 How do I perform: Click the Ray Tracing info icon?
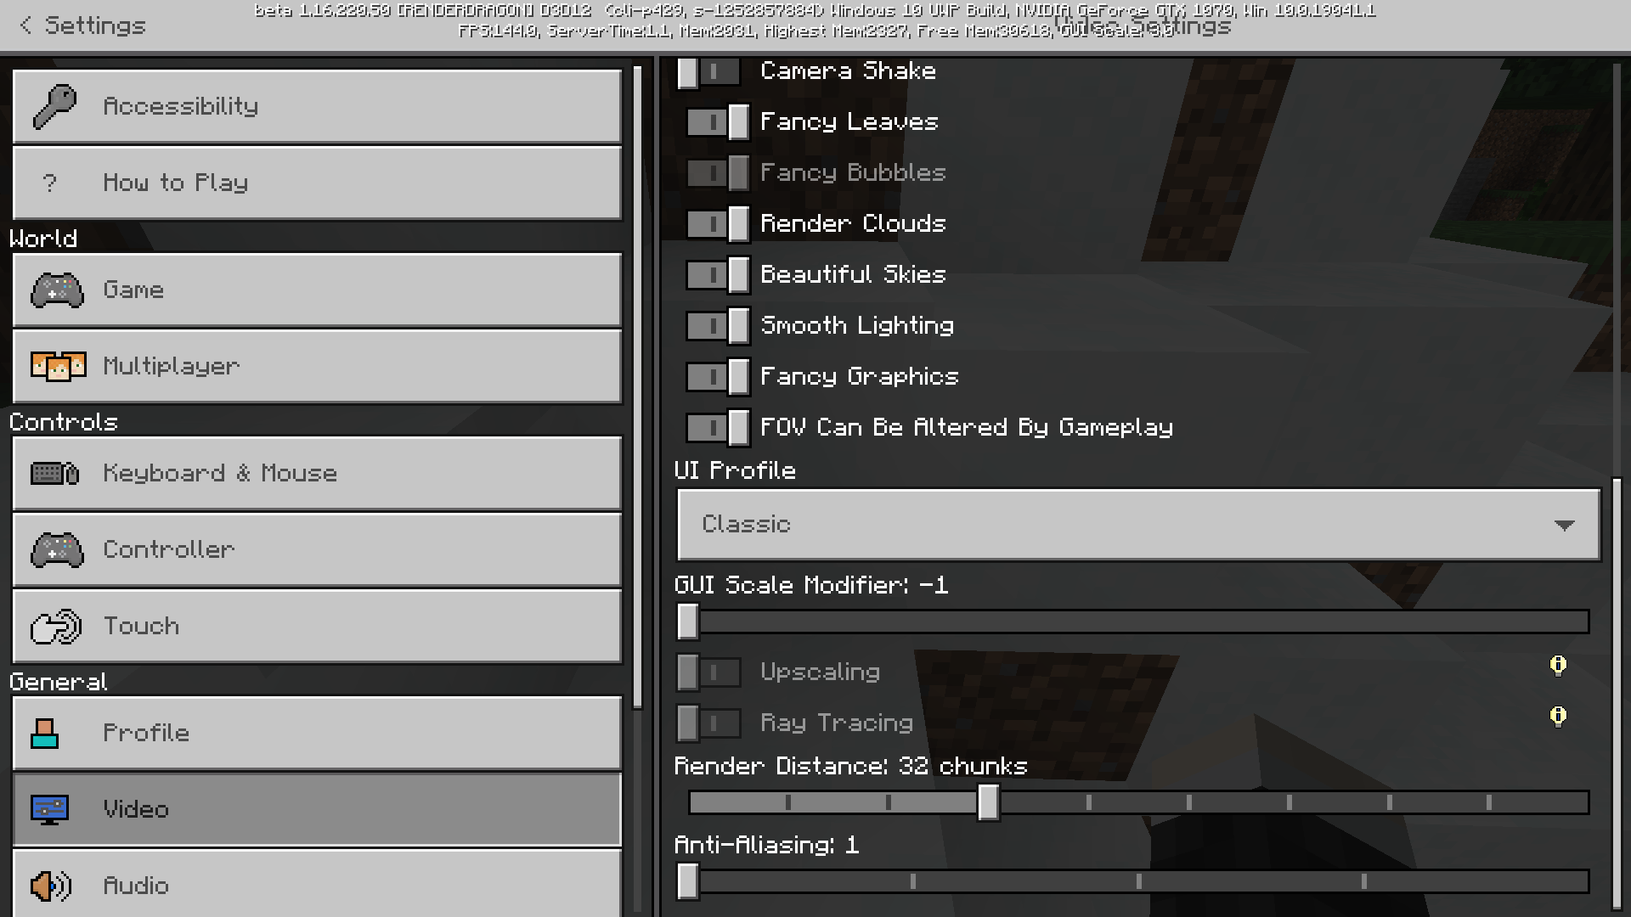(1558, 716)
